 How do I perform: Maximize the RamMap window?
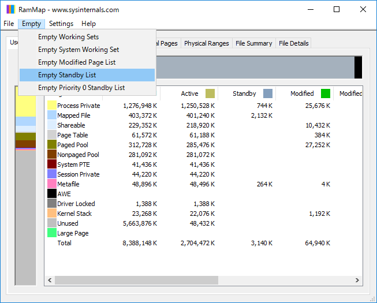(x=337, y=10)
